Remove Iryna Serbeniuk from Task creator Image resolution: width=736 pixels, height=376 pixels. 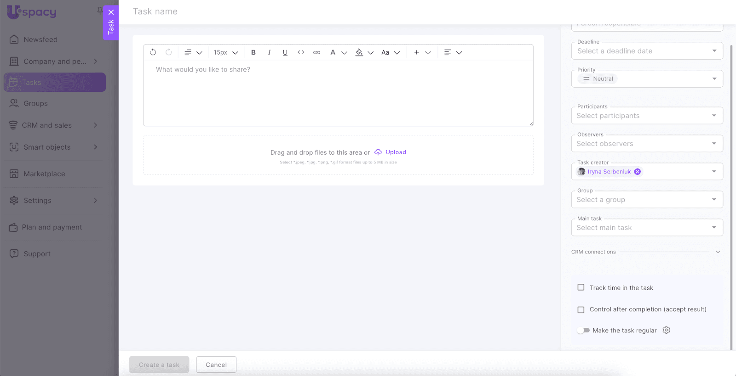tap(637, 172)
